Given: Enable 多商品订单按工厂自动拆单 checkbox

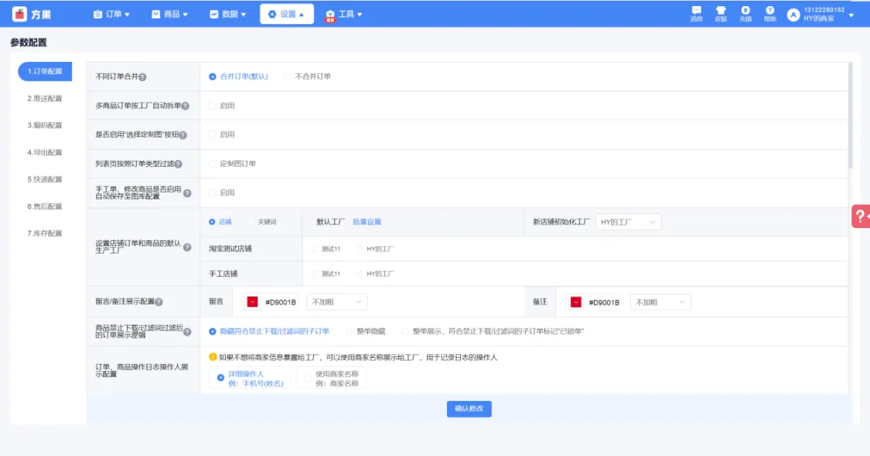Looking at the screenshot, I should click(213, 106).
